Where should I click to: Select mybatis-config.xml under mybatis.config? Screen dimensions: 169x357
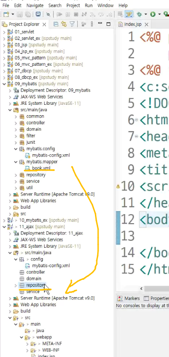(x=50, y=155)
